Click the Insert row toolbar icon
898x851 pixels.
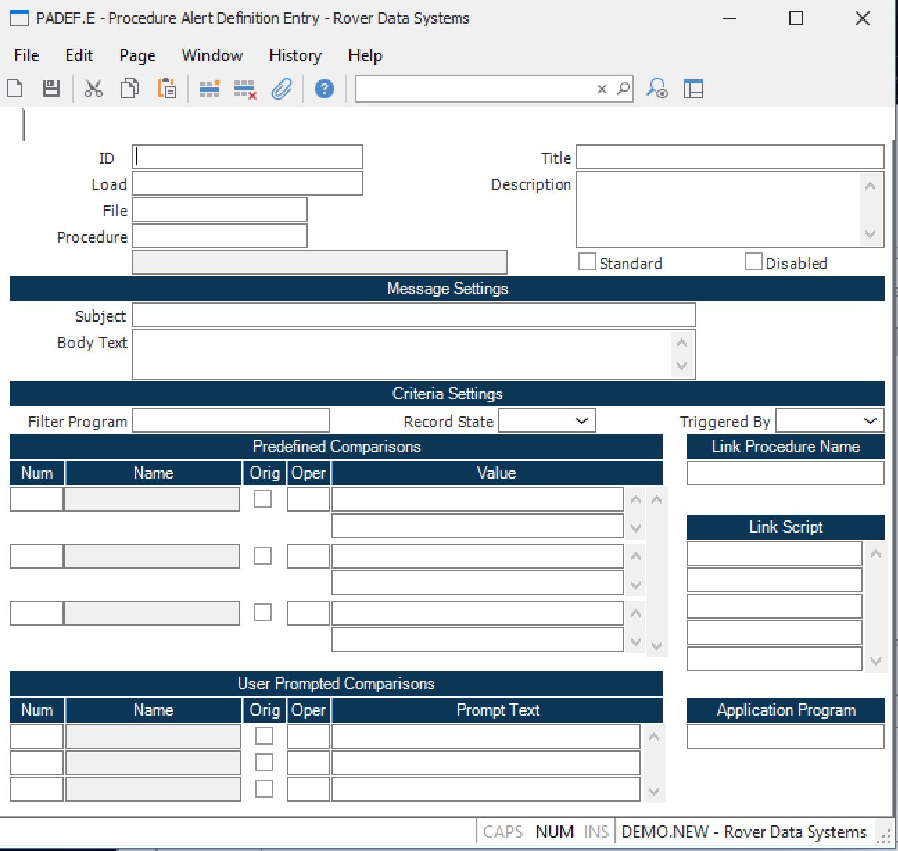(x=209, y=89)
